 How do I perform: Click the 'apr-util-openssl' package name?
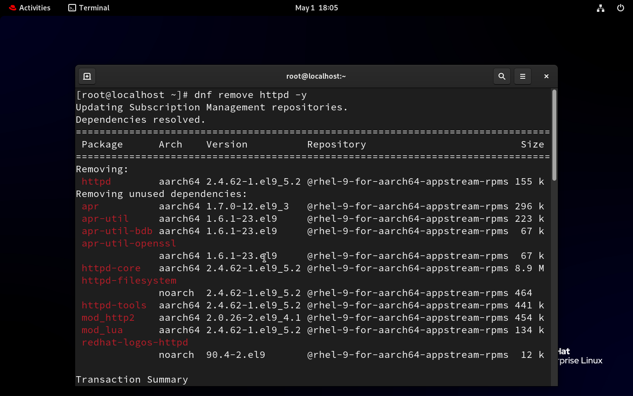coord(129,244)
